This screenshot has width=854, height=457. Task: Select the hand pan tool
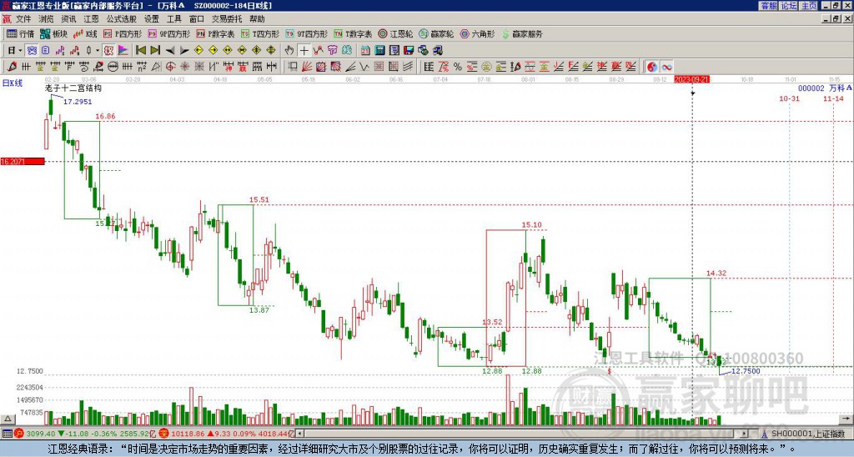(289, 50)
